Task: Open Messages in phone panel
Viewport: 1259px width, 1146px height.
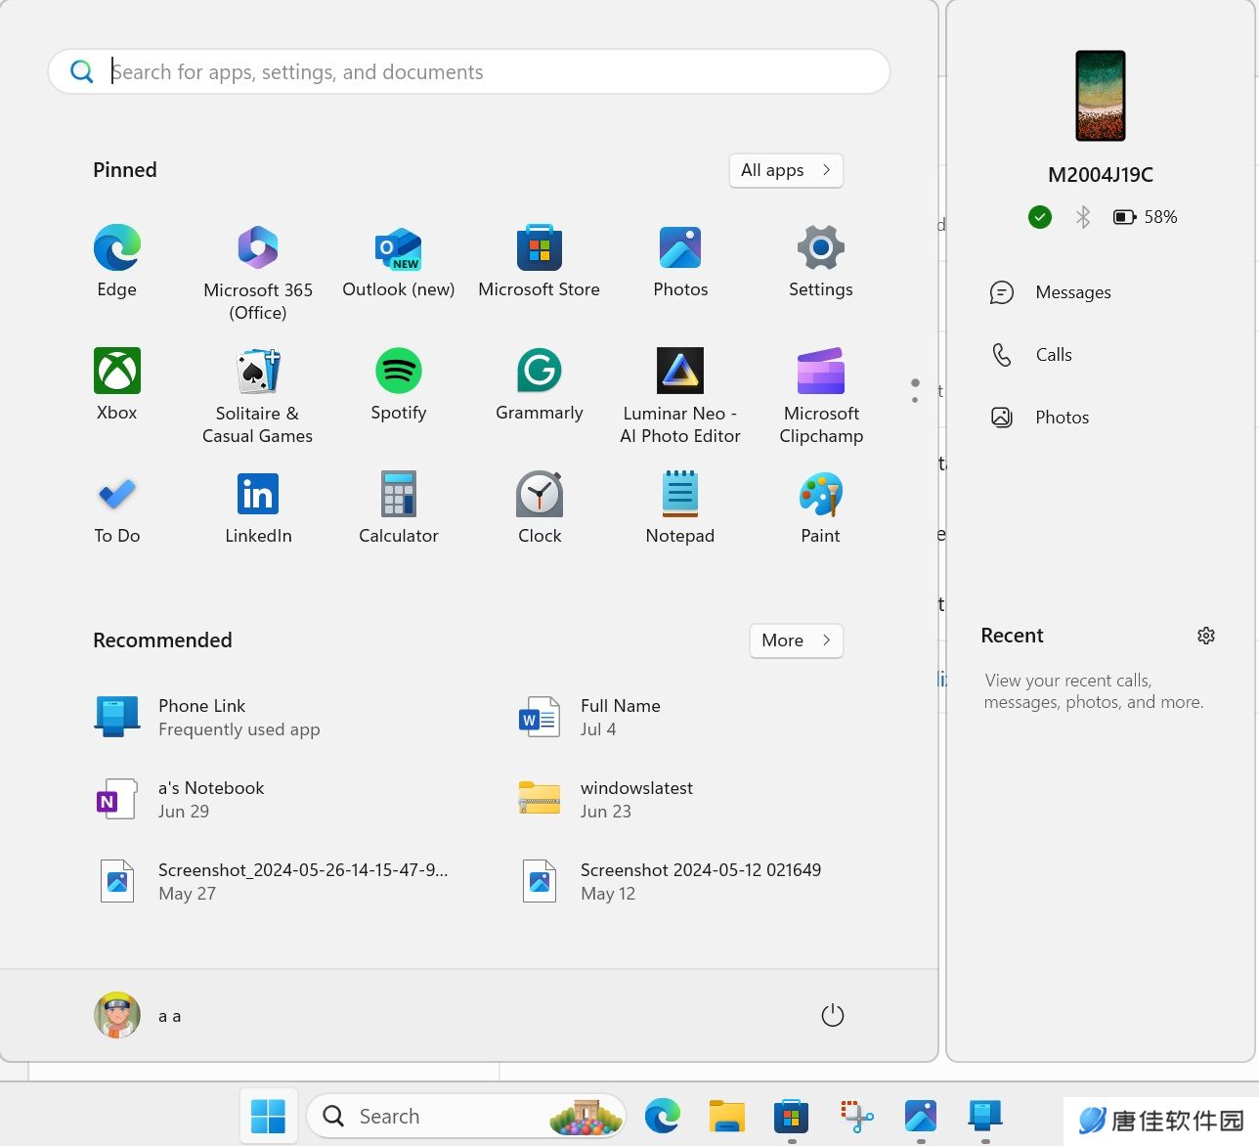Action: [1051, 292]
